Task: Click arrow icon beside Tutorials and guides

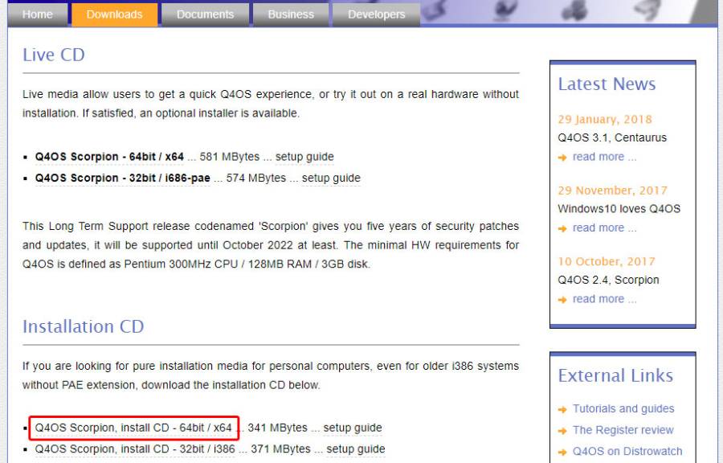Action: pyautogui.click(x=562, y=409)
